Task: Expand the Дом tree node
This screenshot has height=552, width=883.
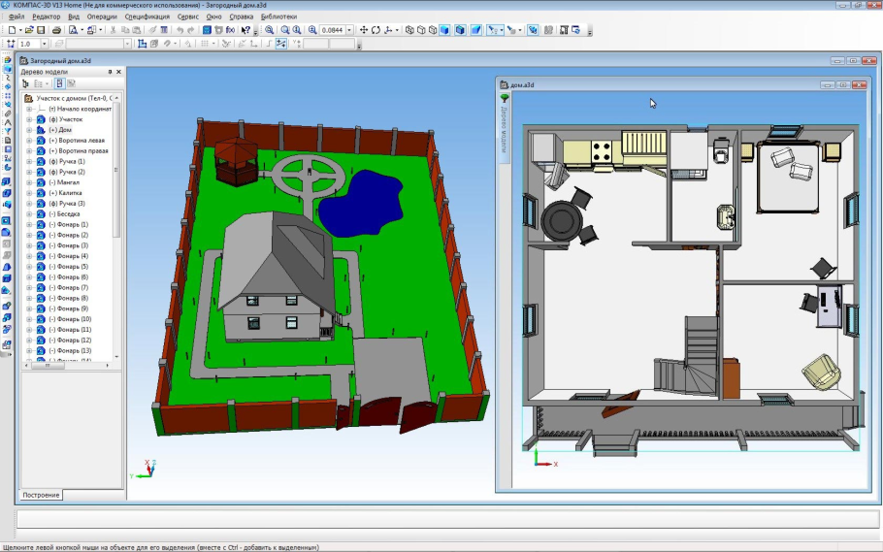Action: tap(29, 129)
